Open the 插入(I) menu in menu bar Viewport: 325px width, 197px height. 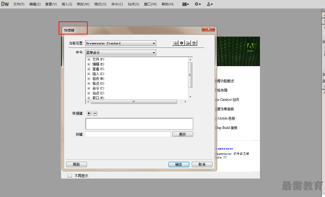pyautogui.click(x=67, y=4)
